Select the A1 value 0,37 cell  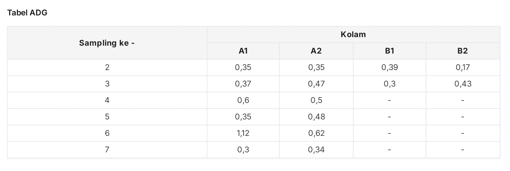click(243, 84)
